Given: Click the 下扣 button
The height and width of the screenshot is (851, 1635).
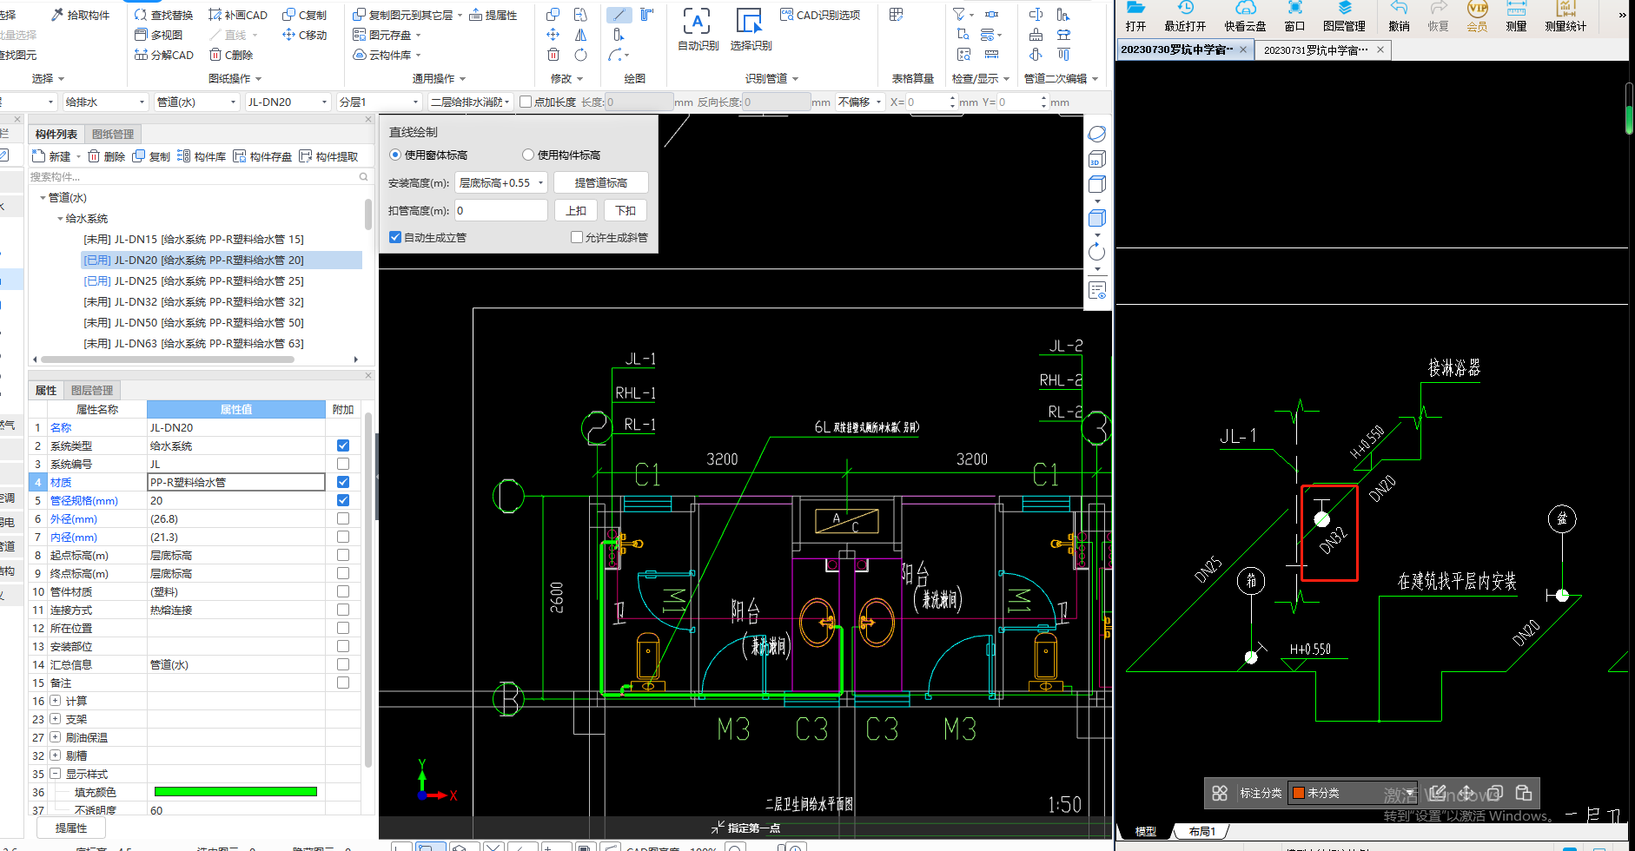Looking at the screenshot, I should [x=626, y=211].
